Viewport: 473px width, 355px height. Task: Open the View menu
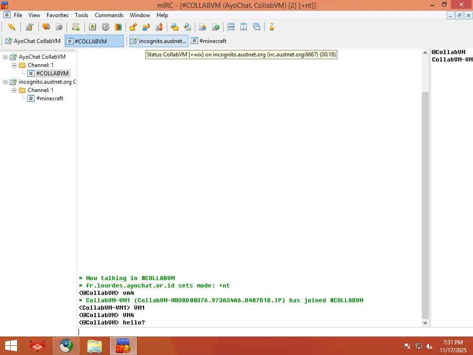click(x=34, y=15)
